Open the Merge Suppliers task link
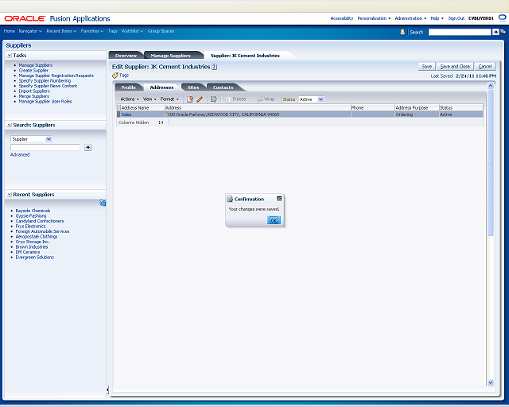 click(33, 96)
